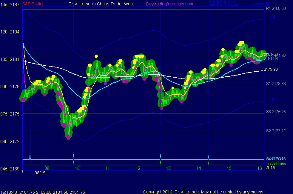The image size is (293, 194).
Task: Click the '09' hour axis label
Action: click(47, 168)
